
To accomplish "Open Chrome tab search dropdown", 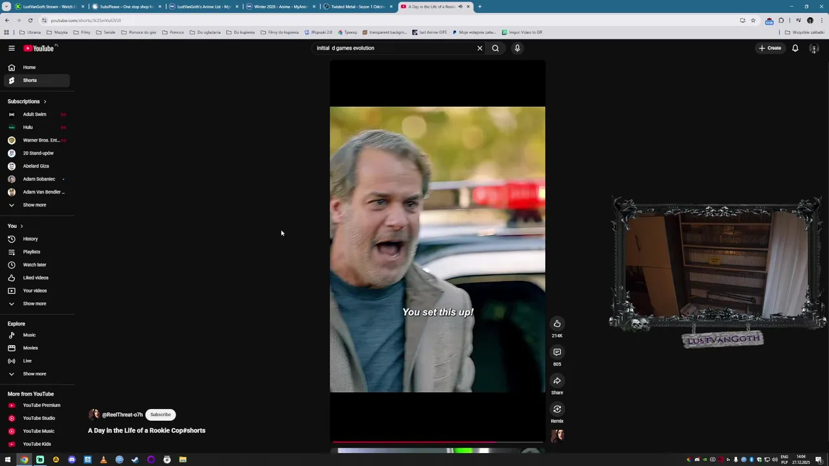I will coord(8,6).
